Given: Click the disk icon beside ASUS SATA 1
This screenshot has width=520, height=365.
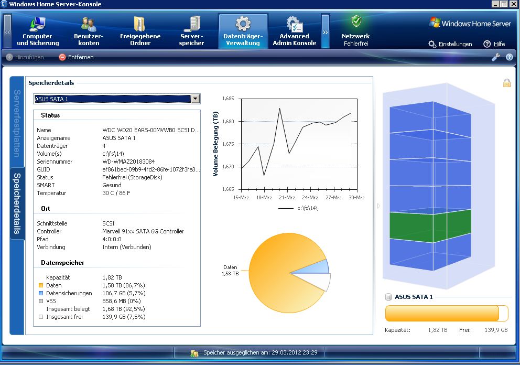Looking at the screenshot, I should pos(388,297).
